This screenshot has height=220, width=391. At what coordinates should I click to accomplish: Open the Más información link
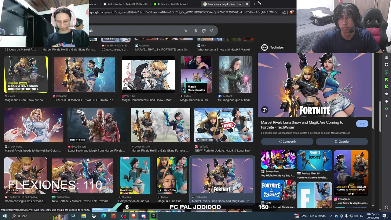coord(340,133)
